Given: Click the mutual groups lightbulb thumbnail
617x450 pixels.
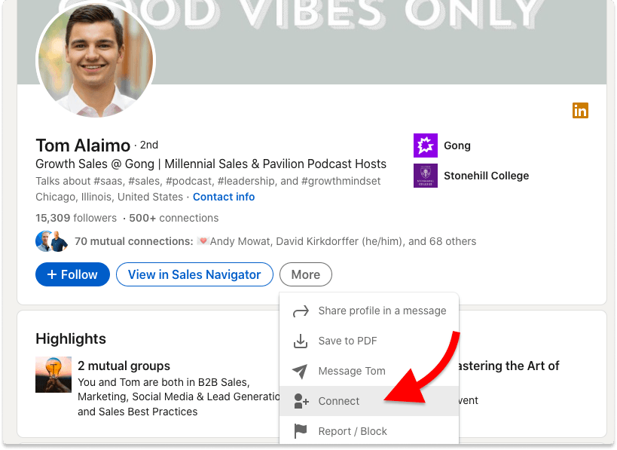Looking at the screenshot, I should coord(53,375).
